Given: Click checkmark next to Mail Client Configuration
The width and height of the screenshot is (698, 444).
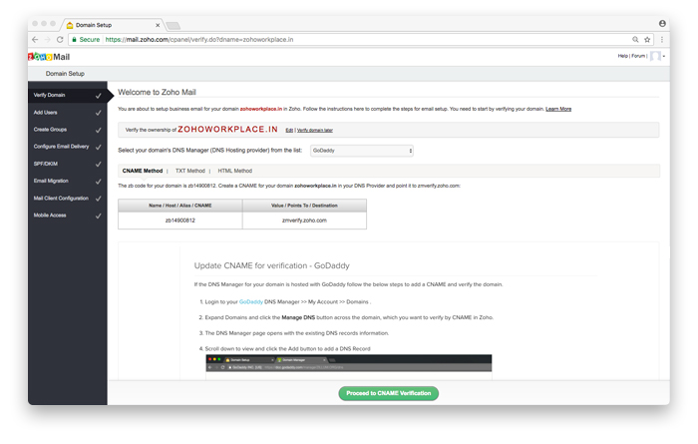Looking at the screenshot, I should [x=99, y=199].
